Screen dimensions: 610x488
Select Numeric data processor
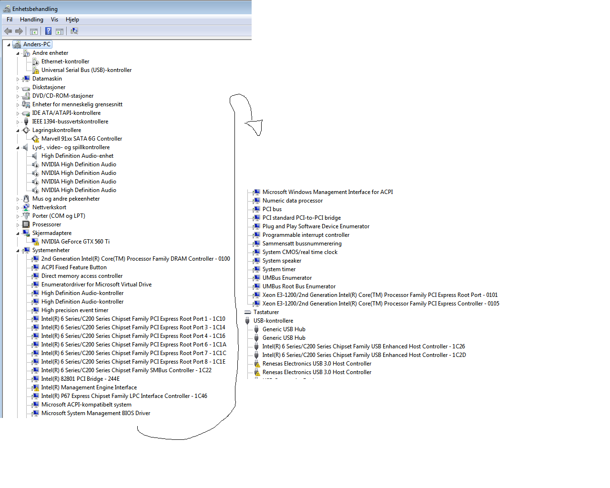[x=293, y=201]
